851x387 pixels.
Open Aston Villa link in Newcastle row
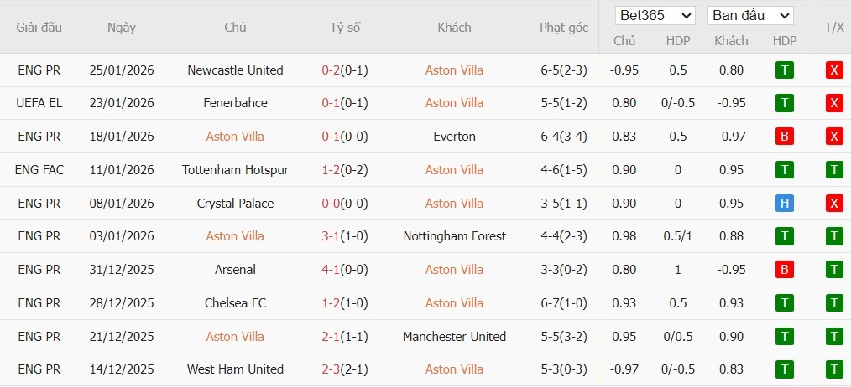pyautogui.click(x=454, y=70)
